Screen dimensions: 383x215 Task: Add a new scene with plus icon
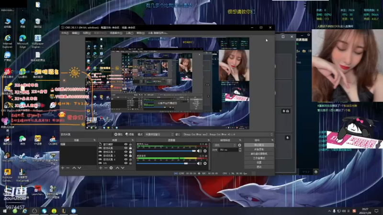point(63,168)
